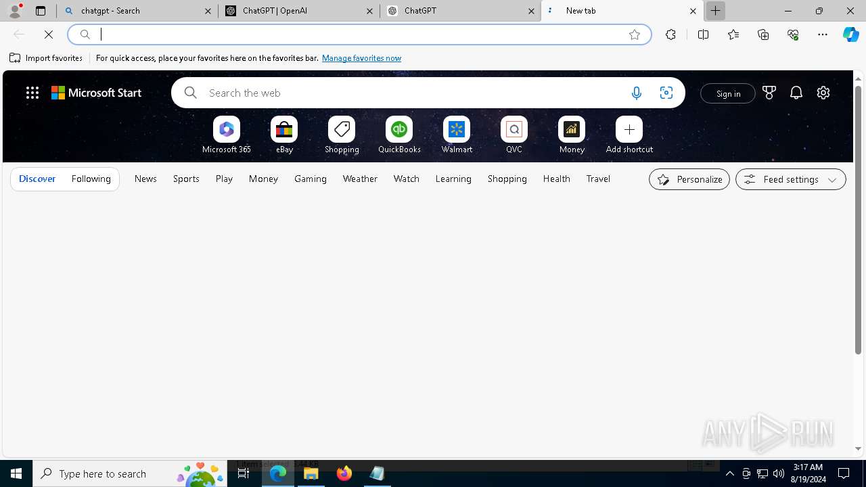
Task: Switch to the ChatGPT | OpenAI tab
Action: point(298,11)
